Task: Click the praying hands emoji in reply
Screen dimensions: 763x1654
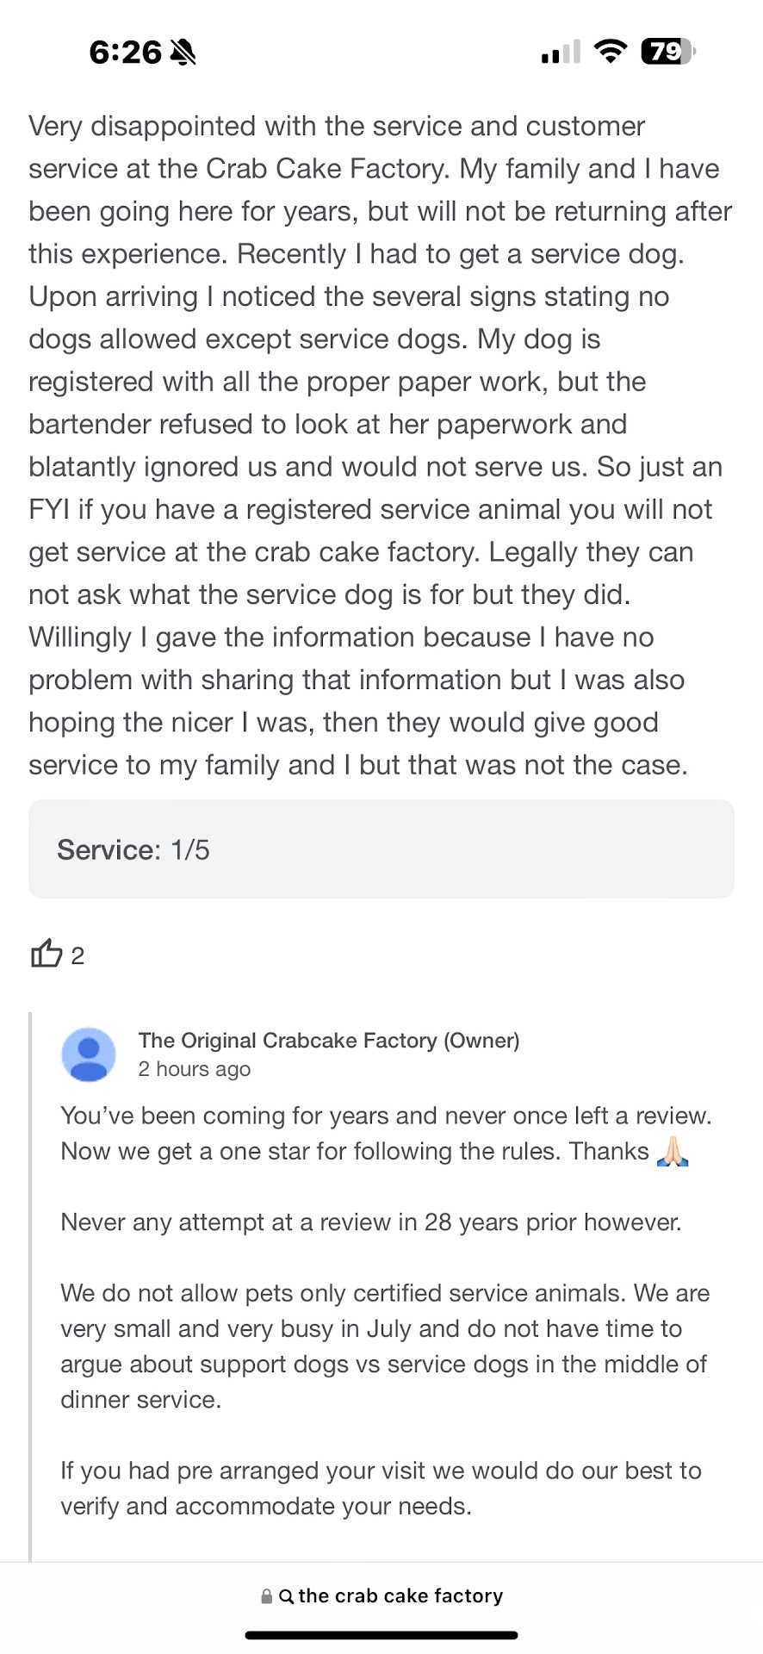Action: coord(673,1152)
